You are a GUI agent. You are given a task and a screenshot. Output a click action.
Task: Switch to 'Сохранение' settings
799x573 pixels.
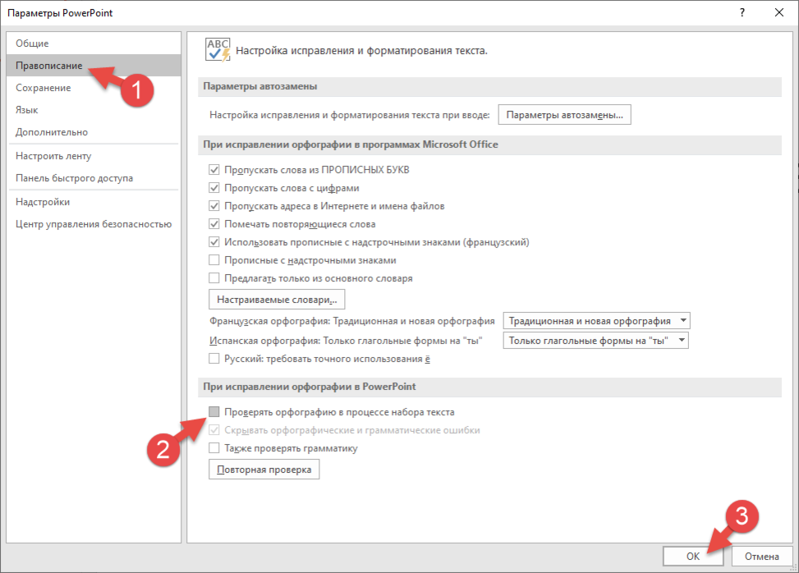click(94, 88)
